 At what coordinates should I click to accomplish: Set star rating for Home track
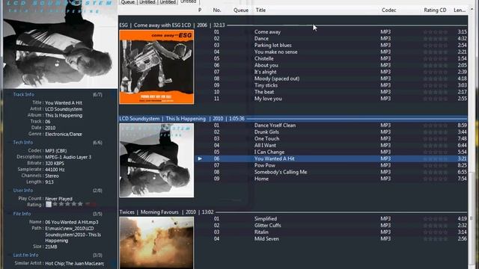(x=436, y=179)
